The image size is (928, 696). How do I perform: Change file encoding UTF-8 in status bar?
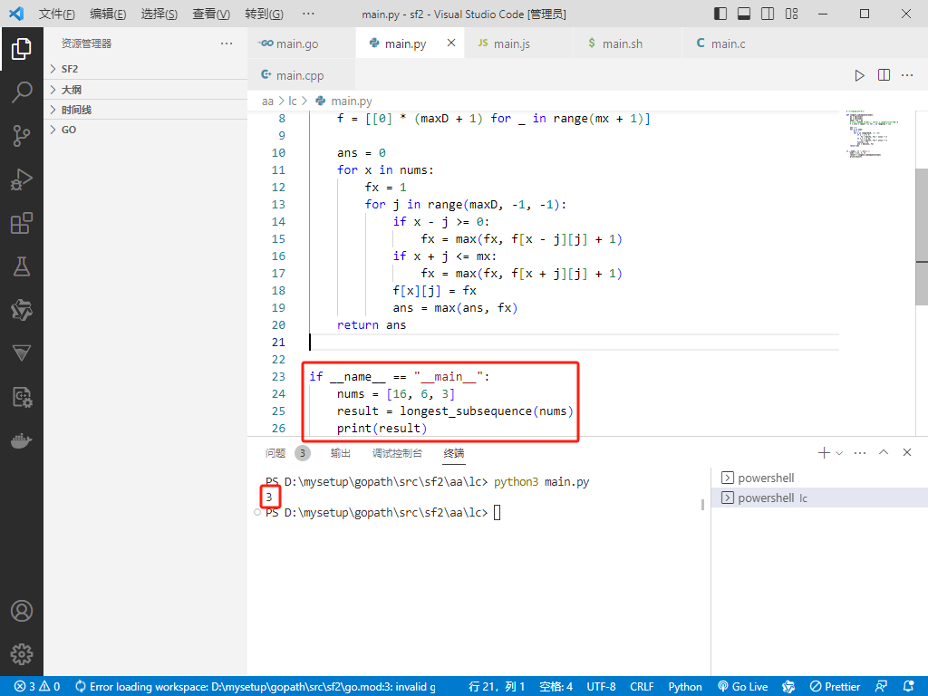(602, 687)
